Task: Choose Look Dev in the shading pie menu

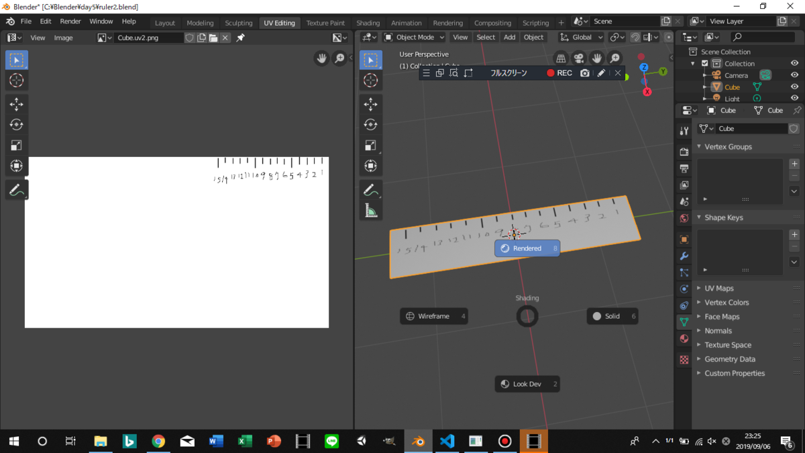Action: 527,384
